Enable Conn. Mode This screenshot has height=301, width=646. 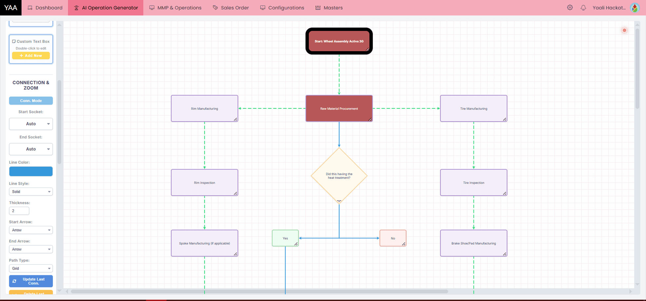pyautogui.click(x=30, y=101)
